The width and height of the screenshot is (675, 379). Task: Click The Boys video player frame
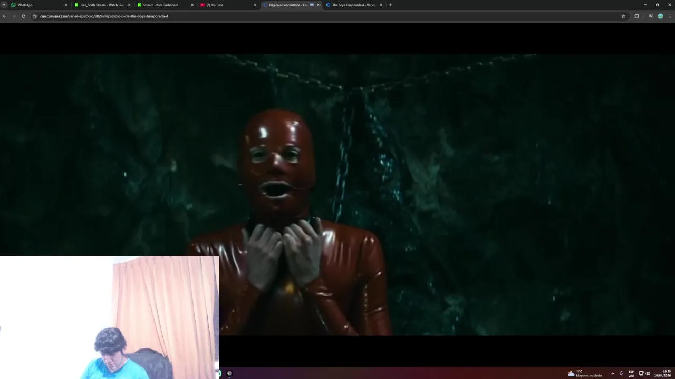pyautogui.click(x=337, y=195)
